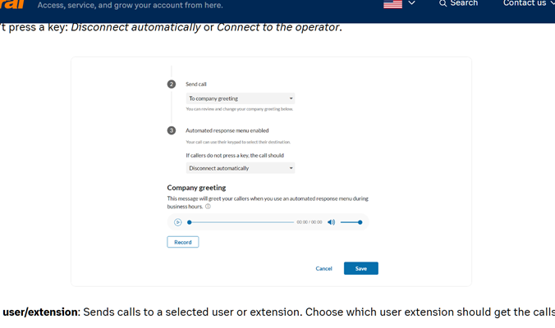This screenshot has width=555, height=328.
Task: Click the Company greeting heading
Action: point(196,188)
